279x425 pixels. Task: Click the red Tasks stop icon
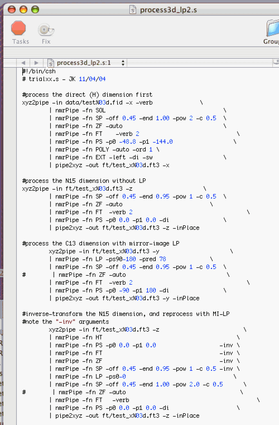[18, 29]
